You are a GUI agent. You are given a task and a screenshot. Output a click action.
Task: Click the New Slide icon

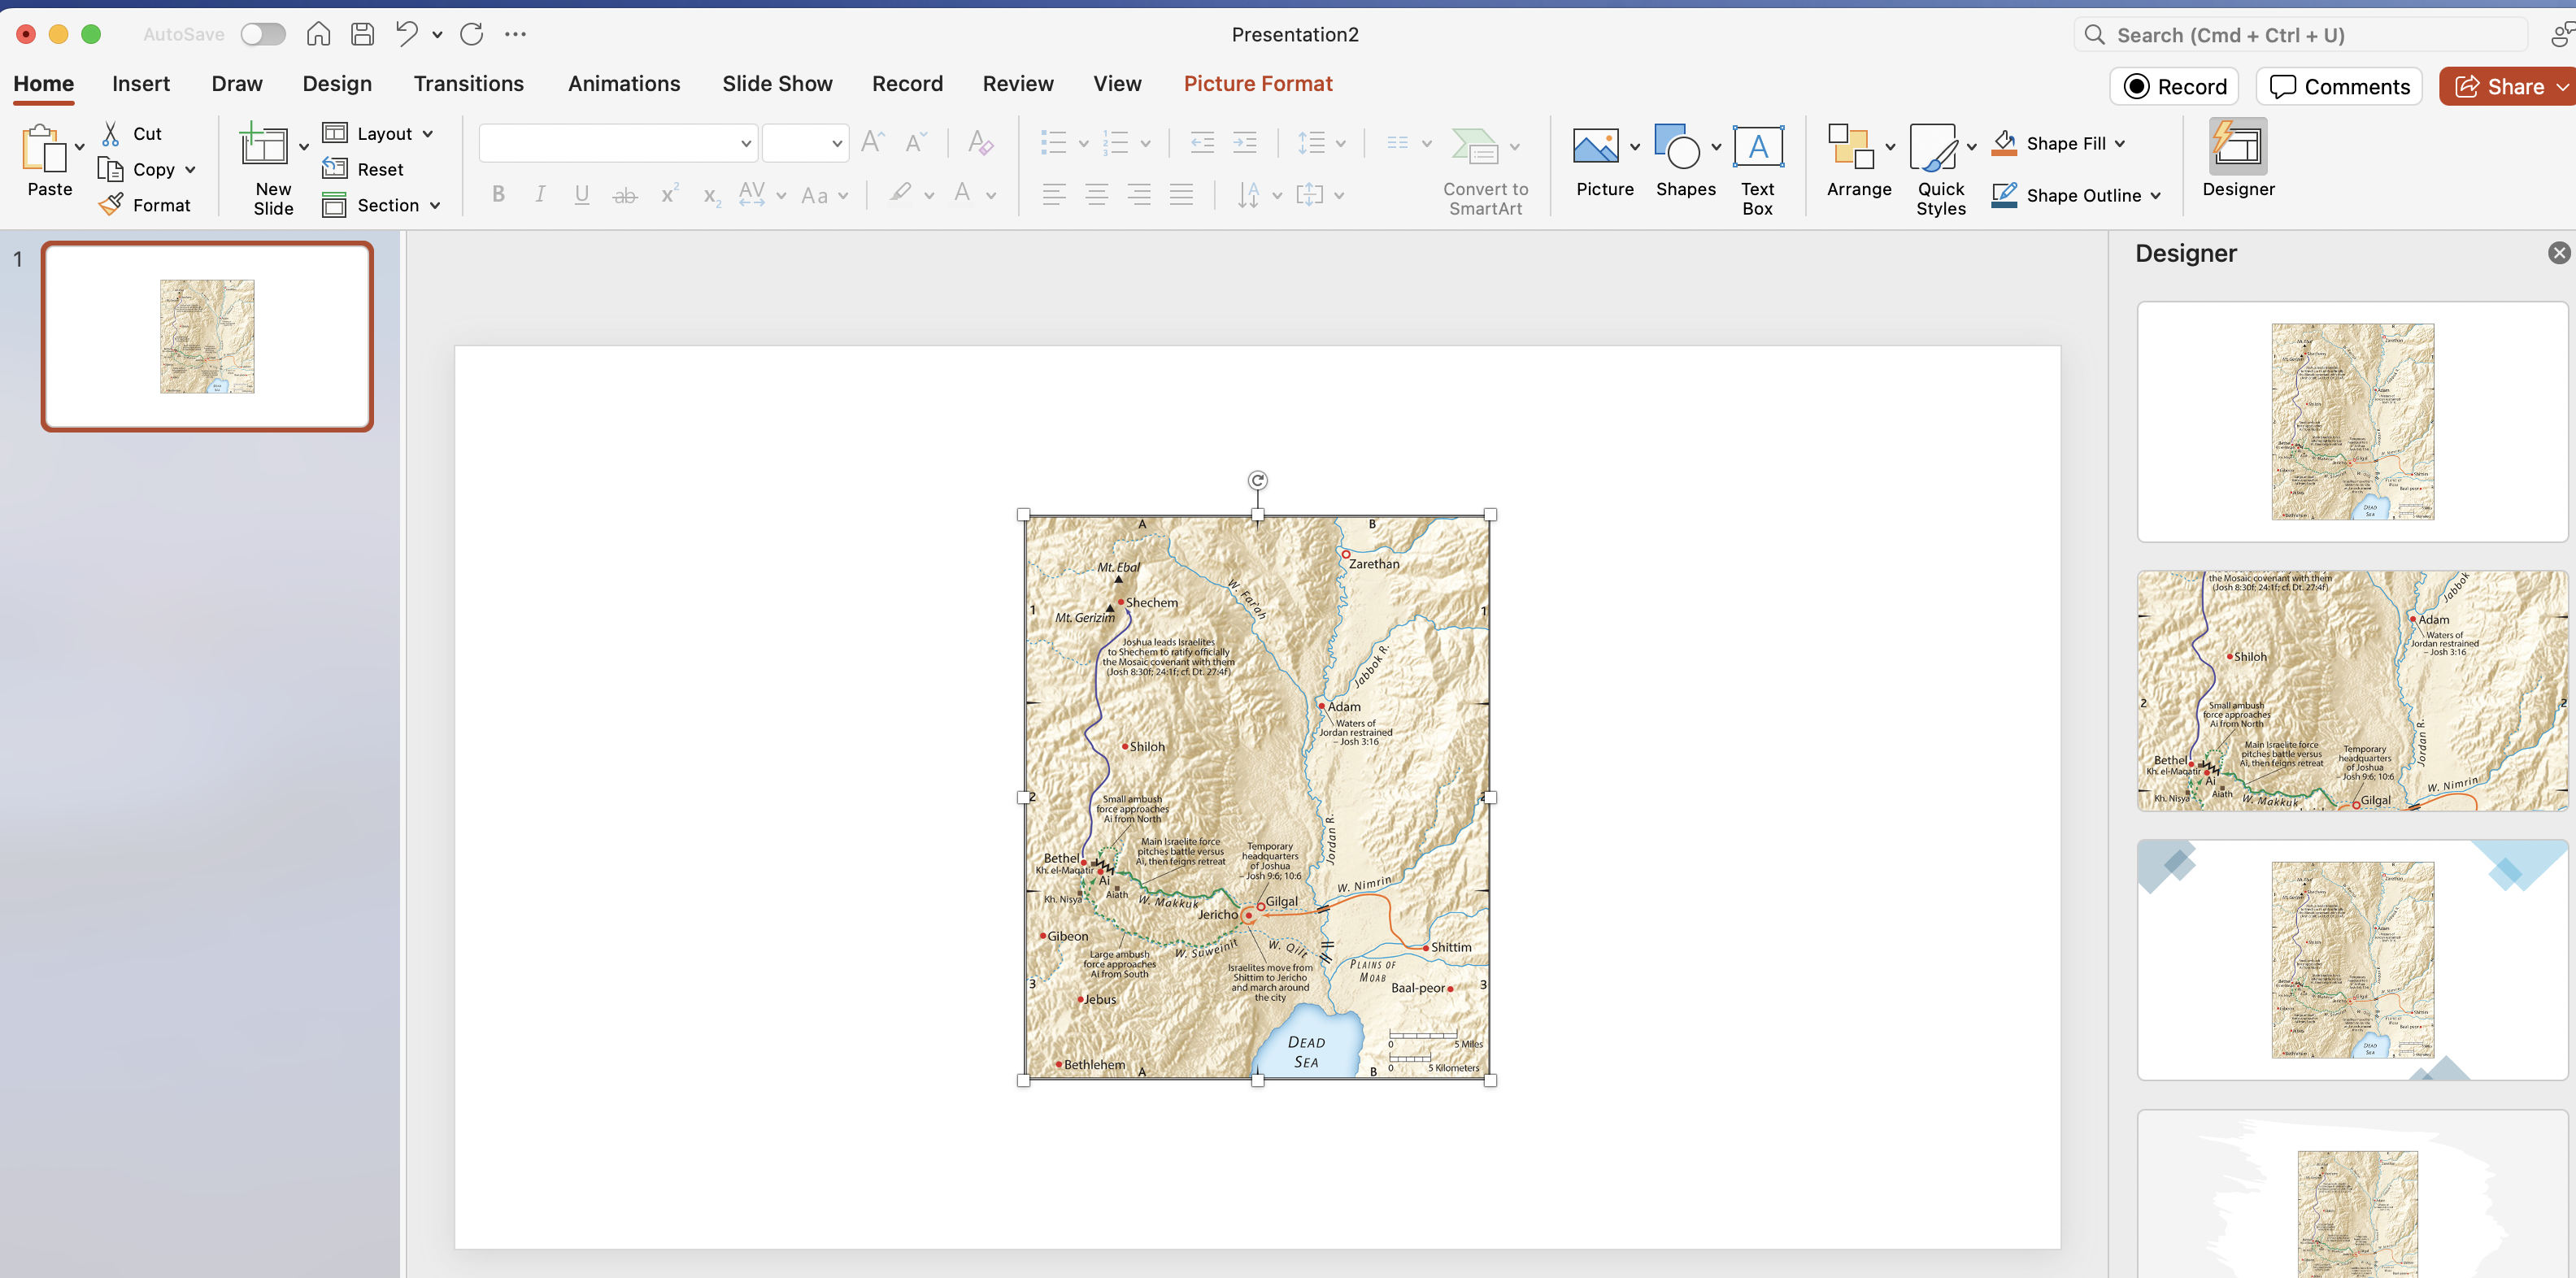tap(263, 146)
